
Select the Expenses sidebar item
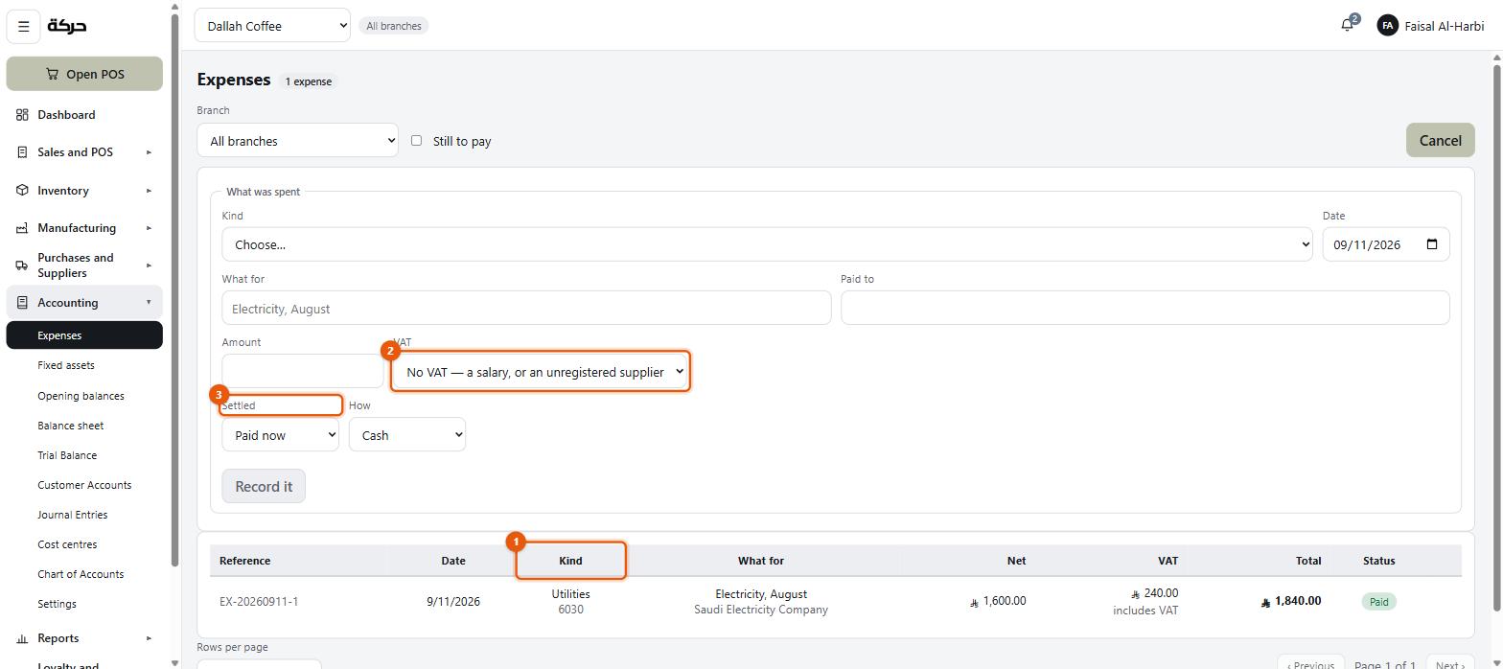click(84, 335)
